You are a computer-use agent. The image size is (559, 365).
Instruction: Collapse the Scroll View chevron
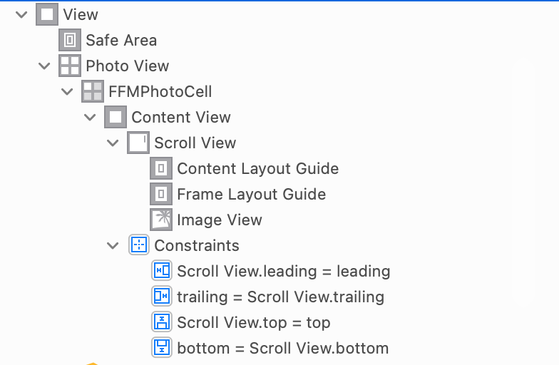pos(113,143)
